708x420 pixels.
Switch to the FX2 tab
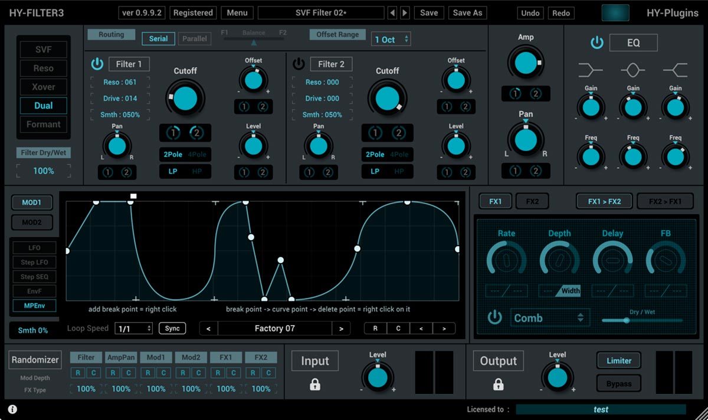click(532, 201)
